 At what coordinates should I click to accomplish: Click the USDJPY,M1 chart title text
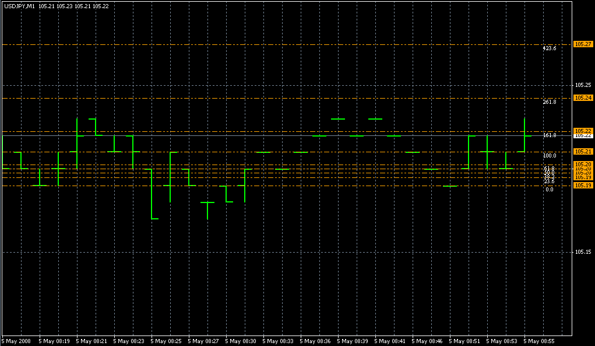click(19, 5)
